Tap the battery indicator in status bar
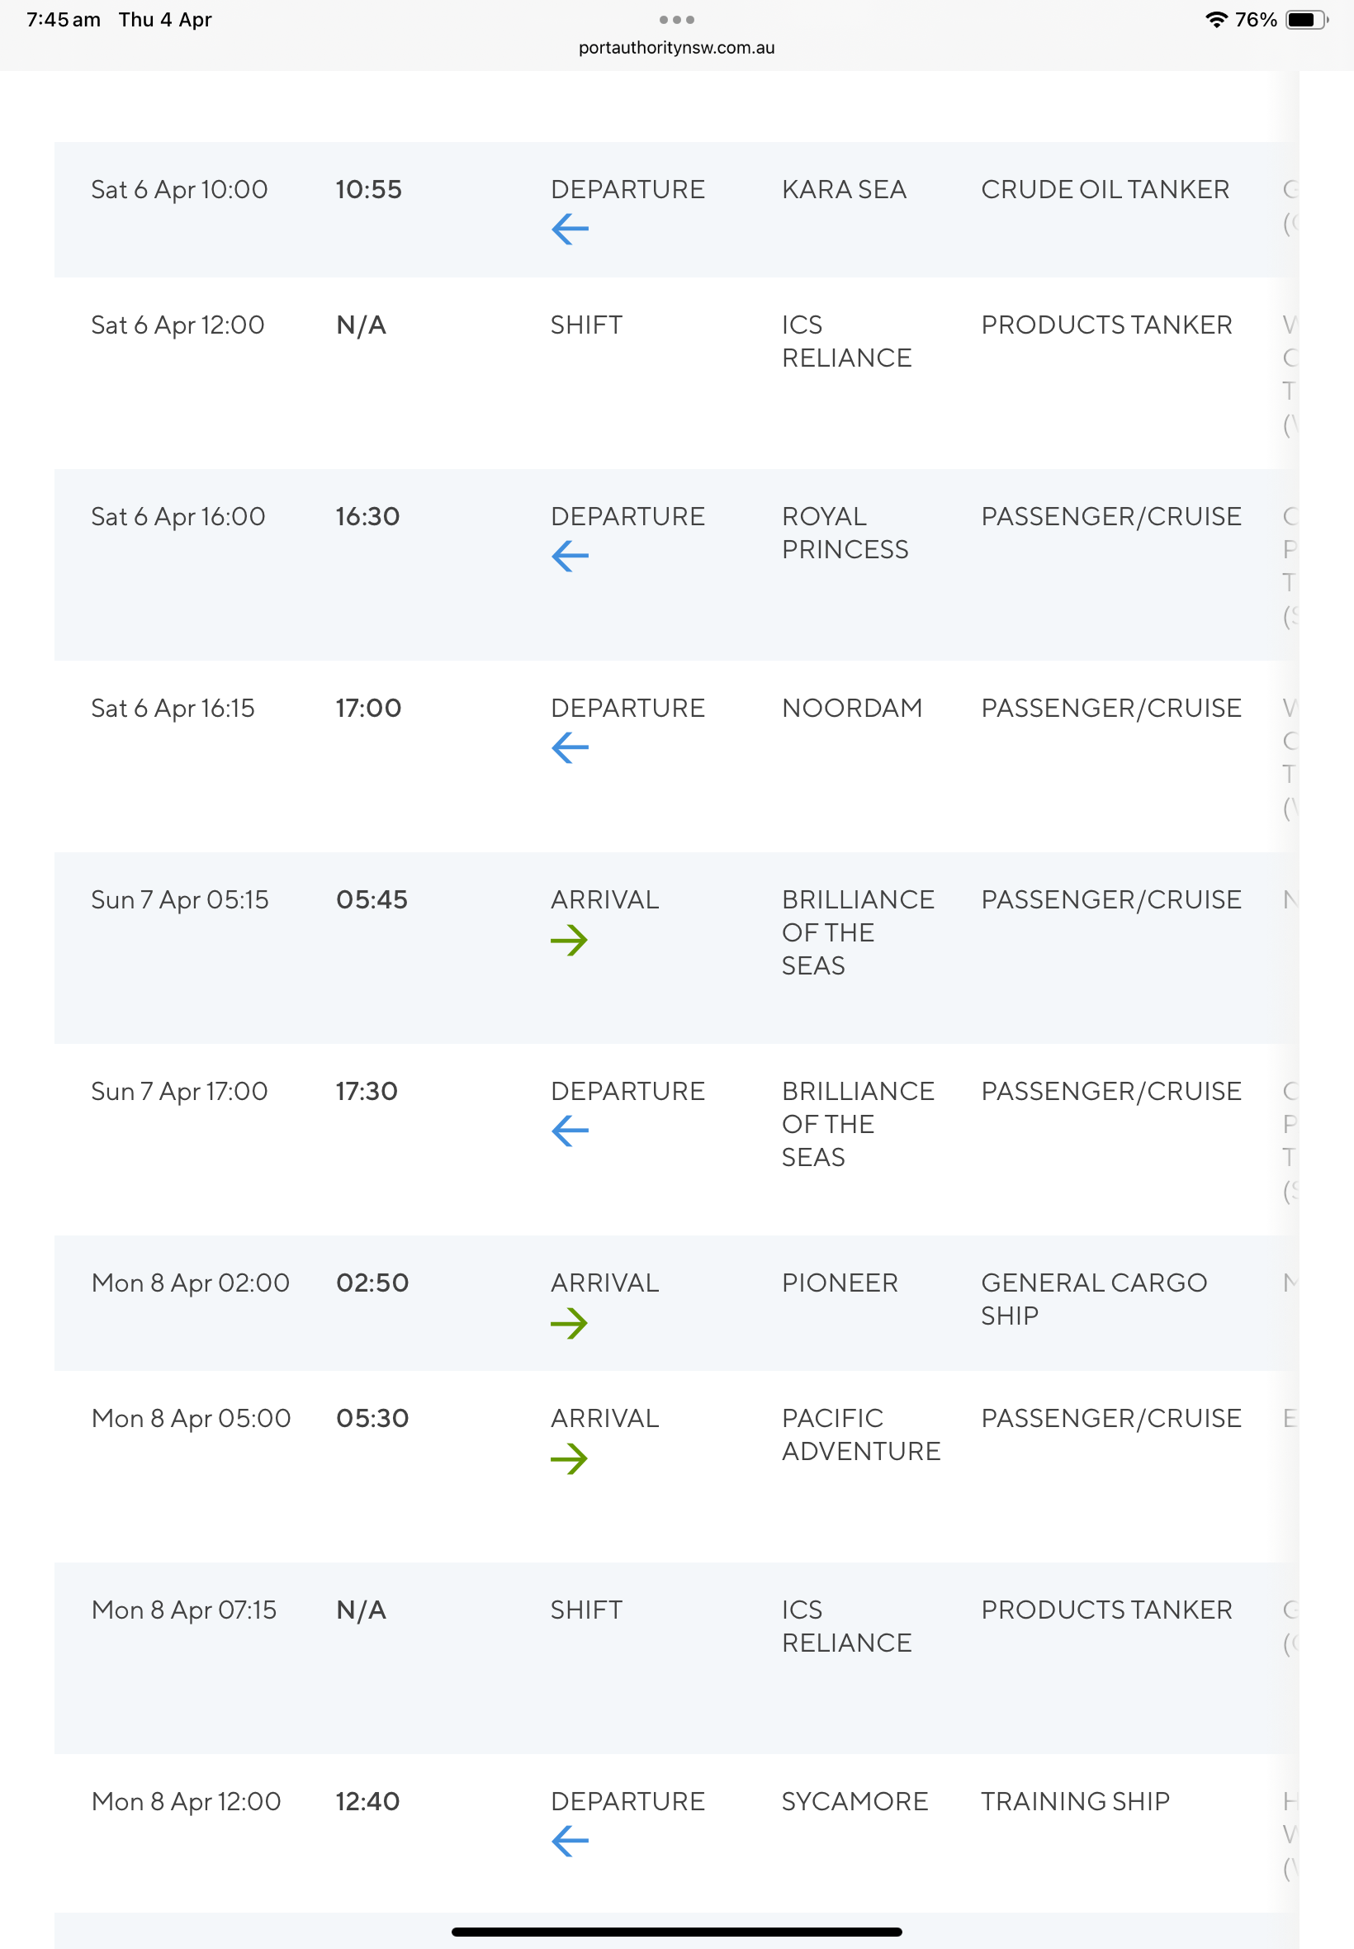 (1306, 20)
